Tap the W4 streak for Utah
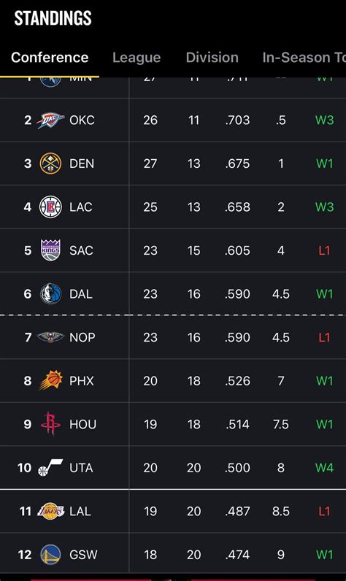The width and height of the screenshot is (346, 581). pos(325,468)
